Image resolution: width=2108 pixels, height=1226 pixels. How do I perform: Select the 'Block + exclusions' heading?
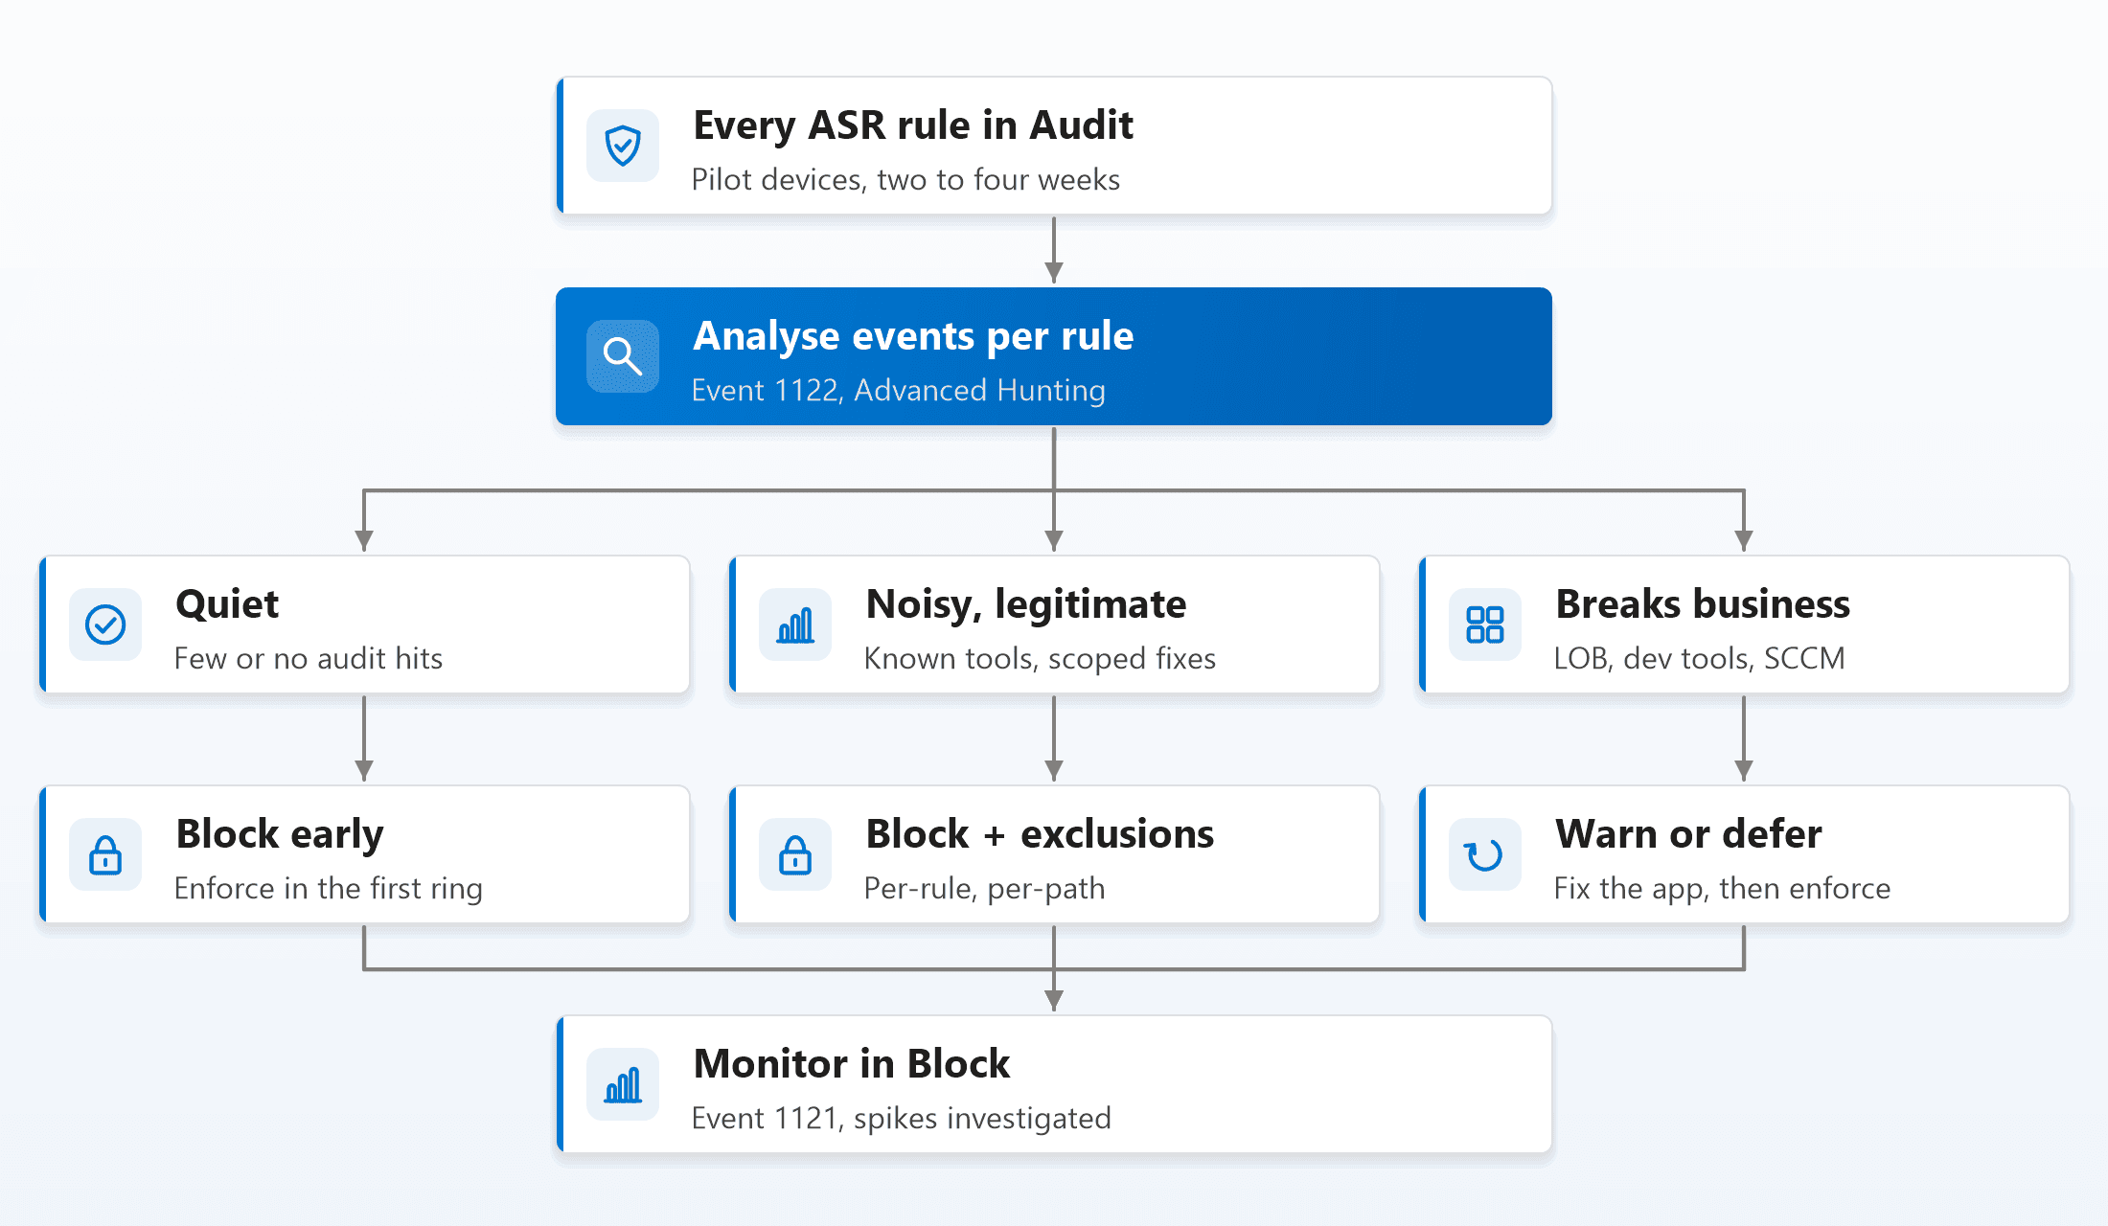click(1040, 834)
